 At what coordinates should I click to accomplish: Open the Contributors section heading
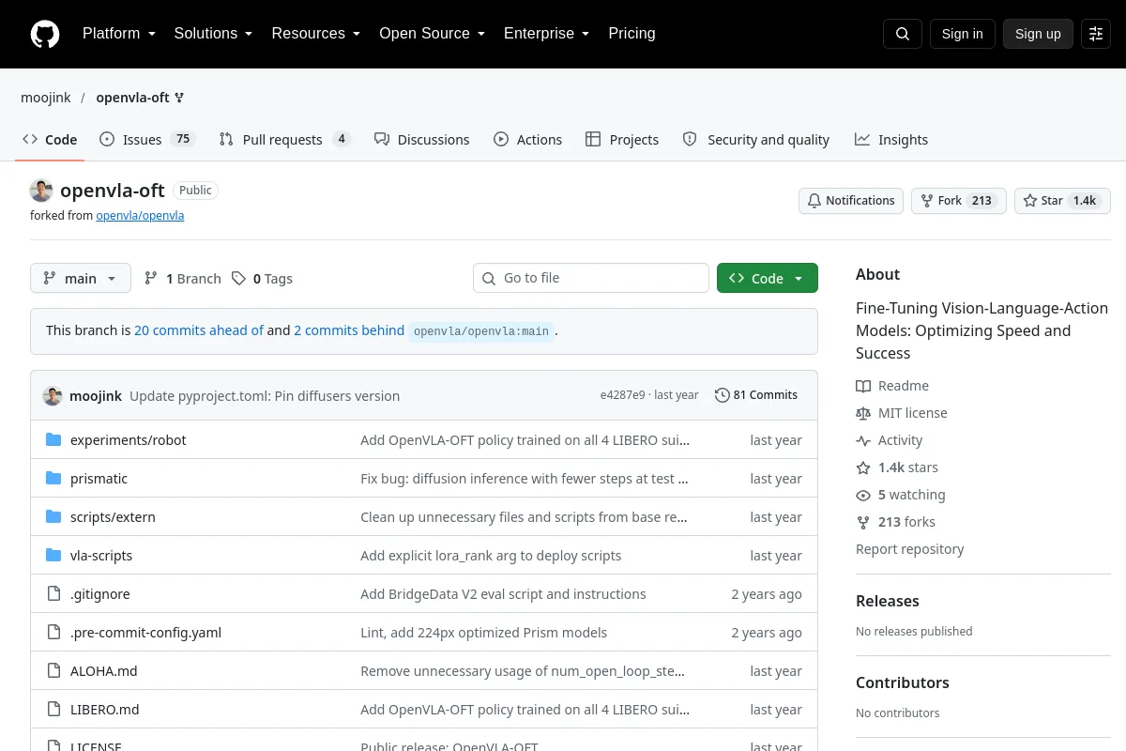click(x=903, y=682)
